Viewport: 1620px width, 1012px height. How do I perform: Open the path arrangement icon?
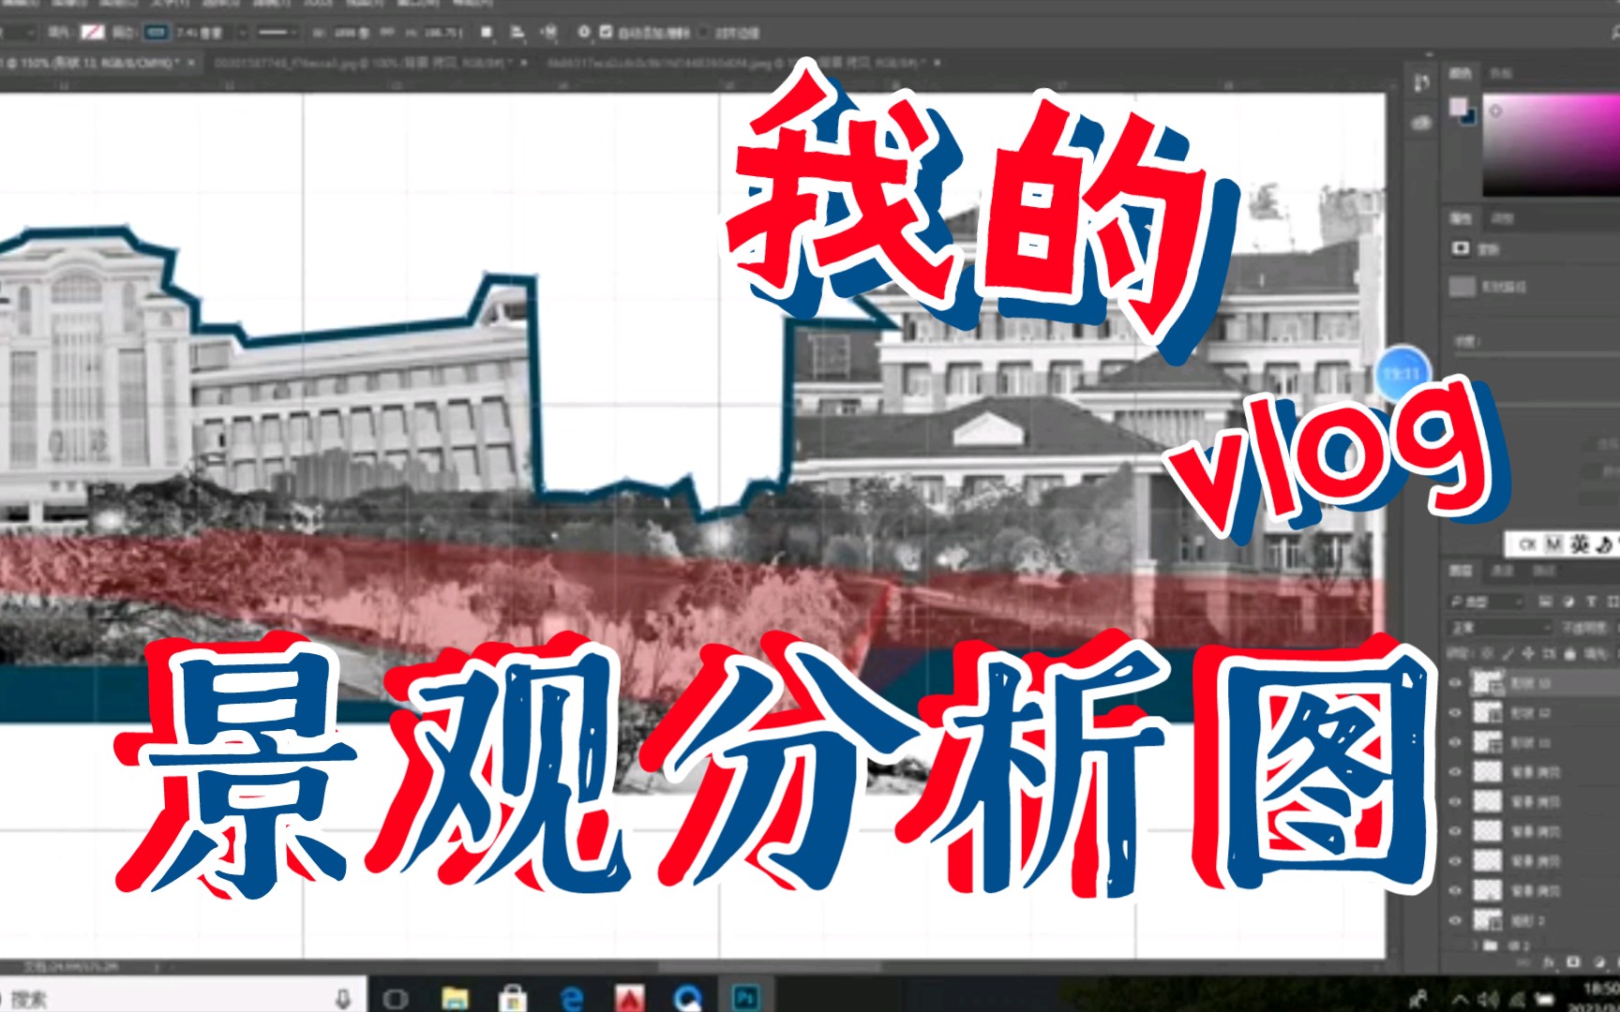point(549,33)
